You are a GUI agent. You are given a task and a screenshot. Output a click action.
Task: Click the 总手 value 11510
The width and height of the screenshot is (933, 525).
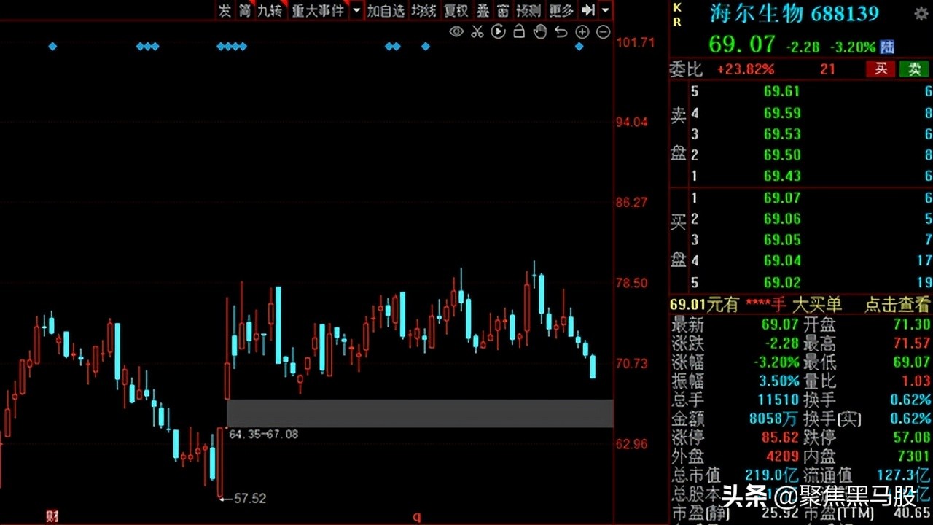(x=778, y=400)
